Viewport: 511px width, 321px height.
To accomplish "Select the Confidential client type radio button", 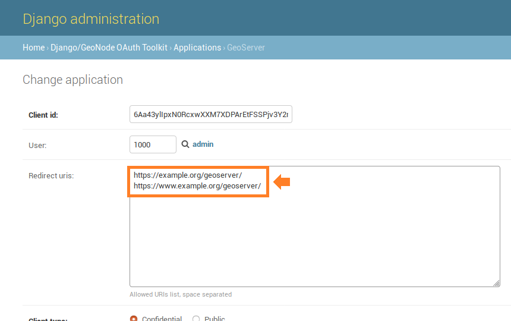I will click(134, 319).
